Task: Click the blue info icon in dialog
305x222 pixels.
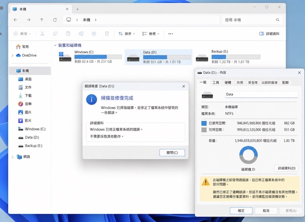Action: (x=91, y=99)
